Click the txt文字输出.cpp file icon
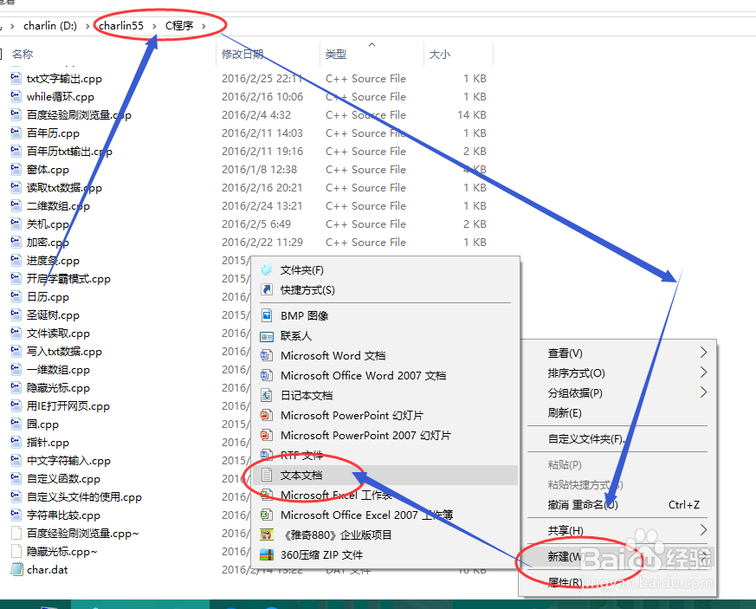The image size is (756, 609). [16, 78]
